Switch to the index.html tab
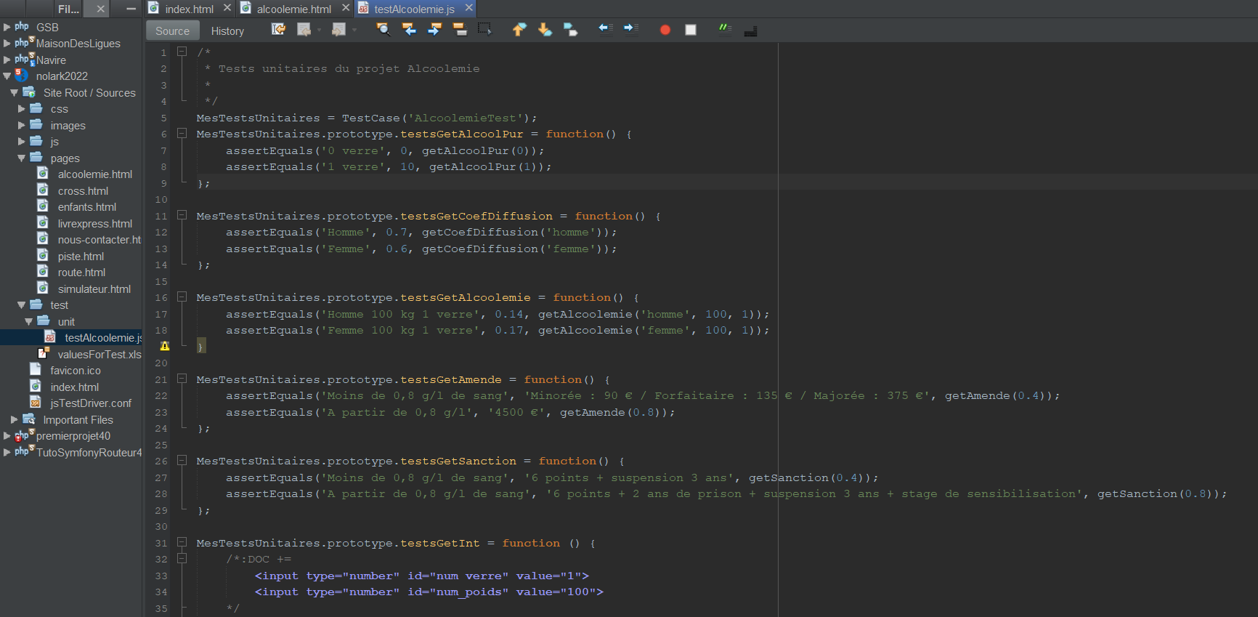The height and width of the screenshot is (617, 1258). (189, 9)
